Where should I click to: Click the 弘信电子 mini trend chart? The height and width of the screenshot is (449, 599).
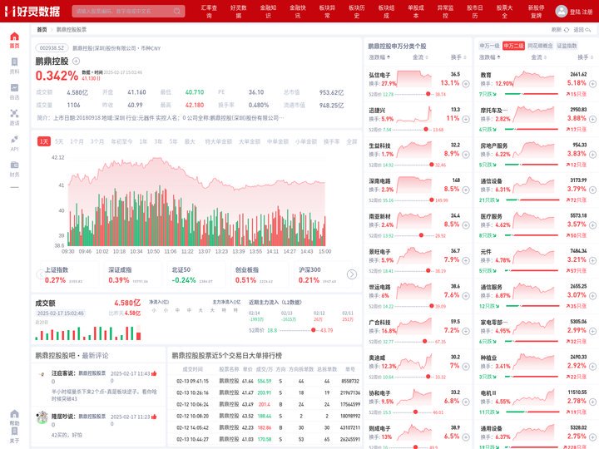(413, 80)
